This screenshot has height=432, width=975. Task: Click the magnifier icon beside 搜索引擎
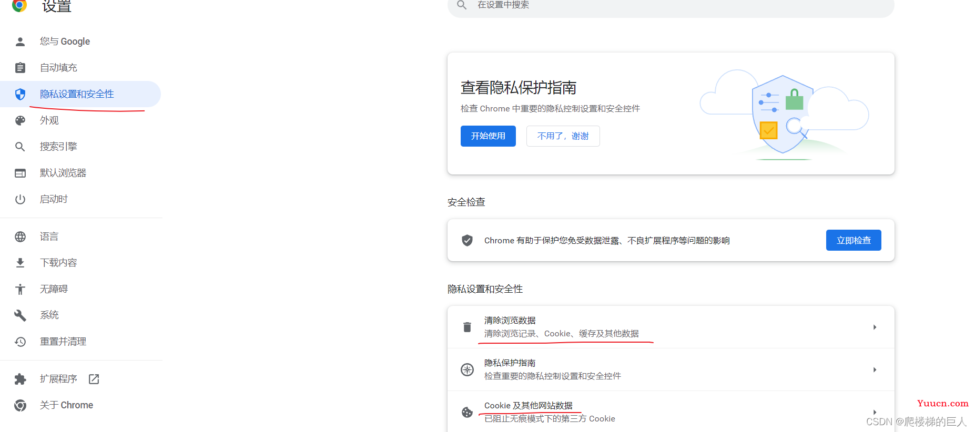tap(20, 147)
